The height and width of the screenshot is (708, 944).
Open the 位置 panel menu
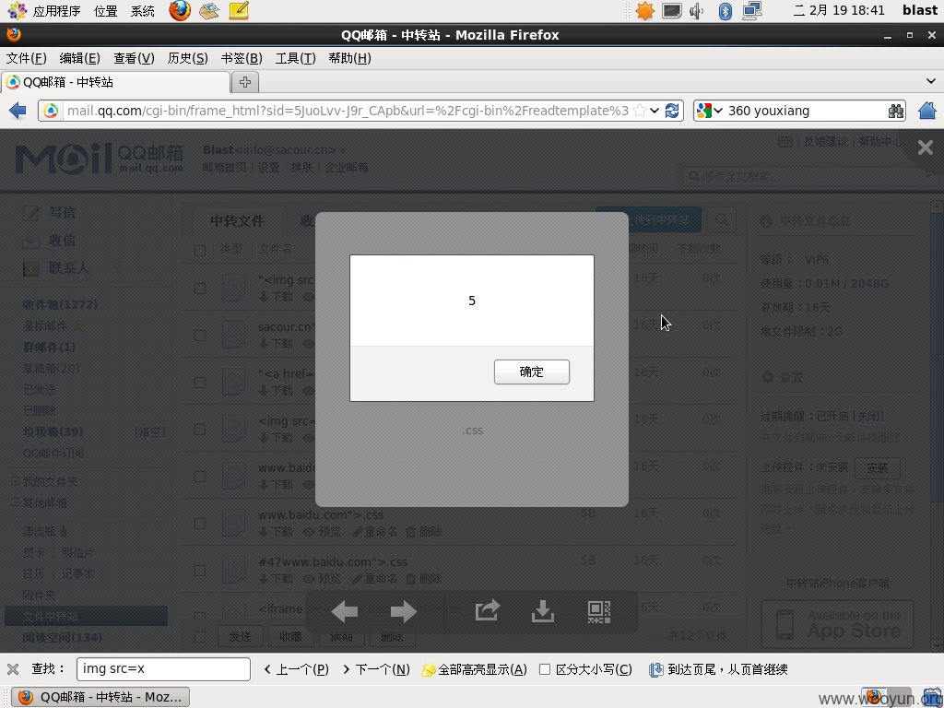[x=105, y=11]
